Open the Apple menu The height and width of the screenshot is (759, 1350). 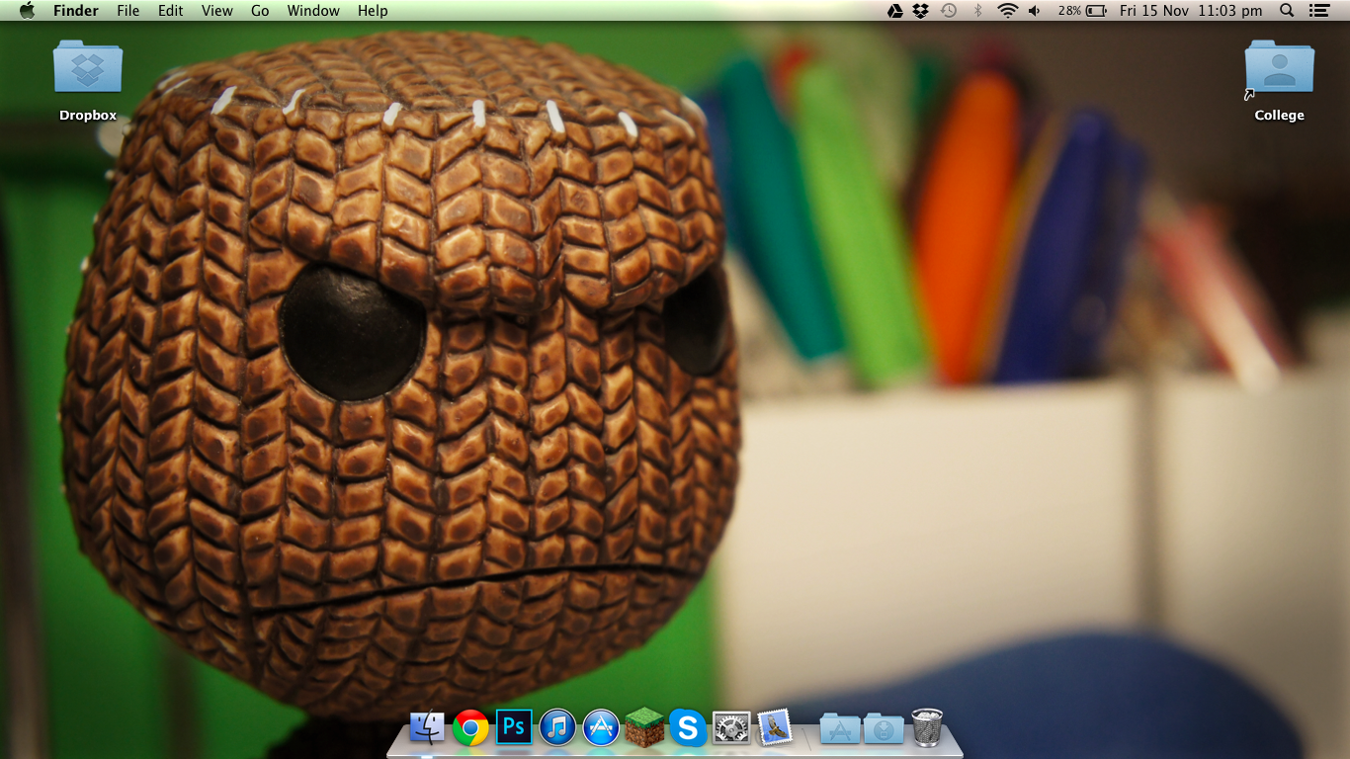point(27,11)
